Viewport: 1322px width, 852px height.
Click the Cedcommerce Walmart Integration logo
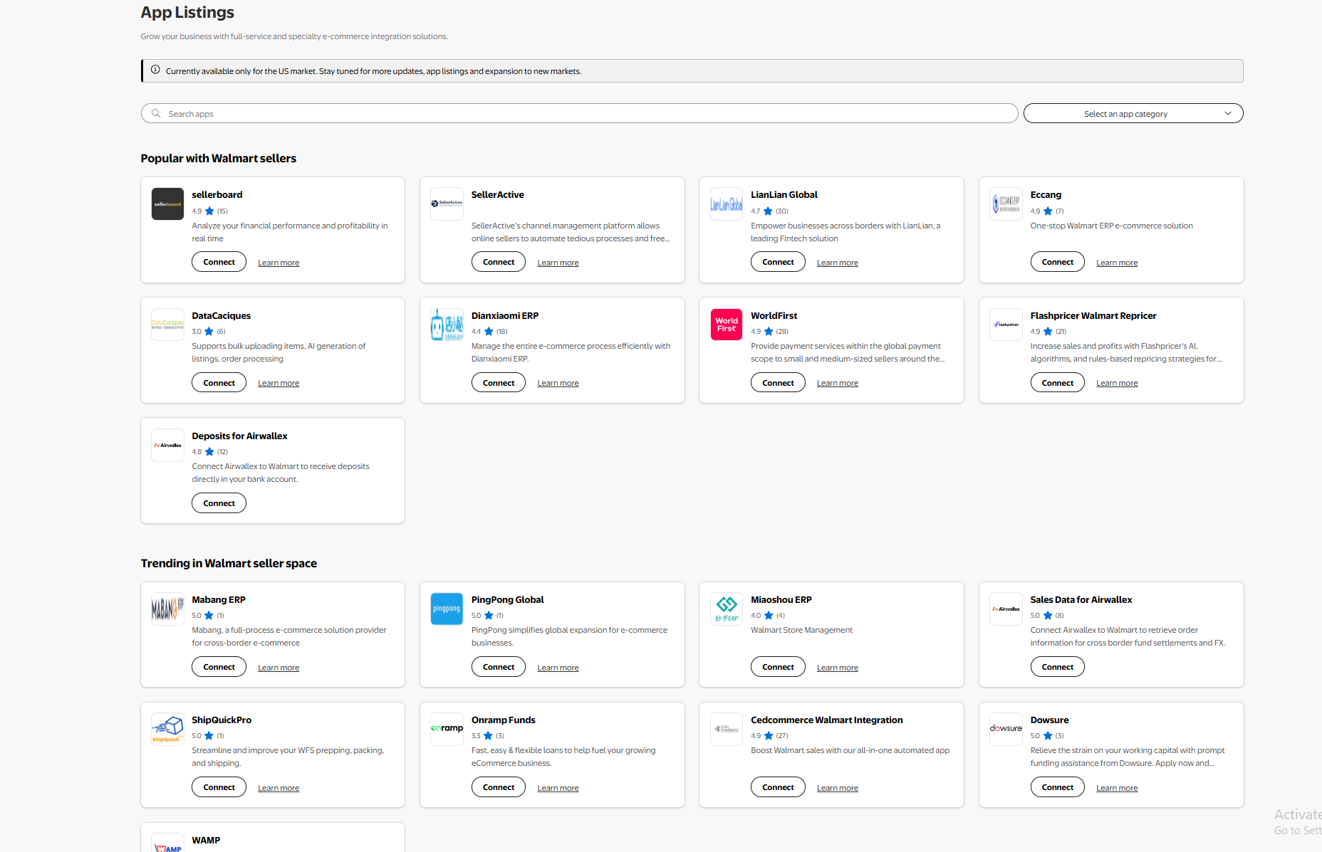[727, 730]
